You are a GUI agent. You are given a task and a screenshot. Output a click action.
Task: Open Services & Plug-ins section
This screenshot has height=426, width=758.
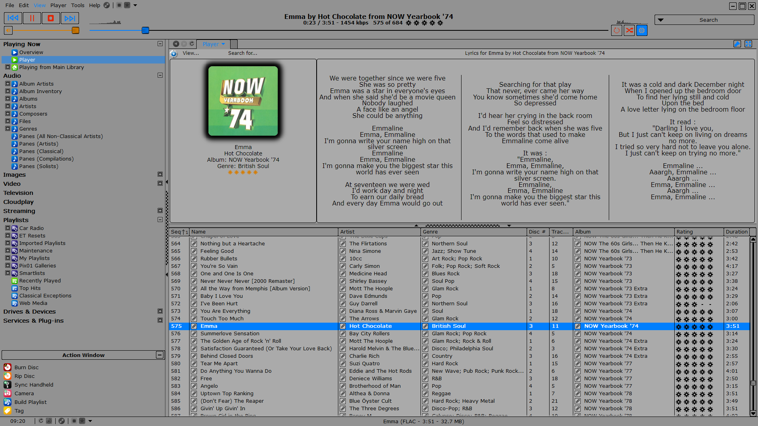click(160, 320)
